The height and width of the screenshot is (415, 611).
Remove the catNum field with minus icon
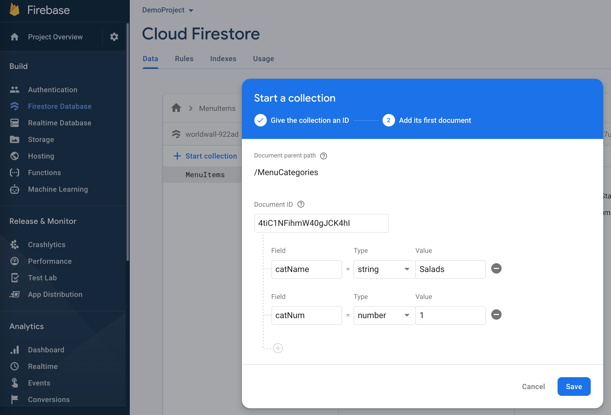(496, 314)
